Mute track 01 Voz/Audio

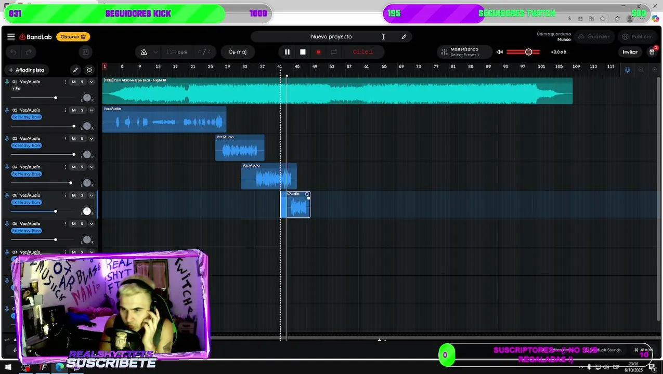pyautogui.click(x=73, y=82)
